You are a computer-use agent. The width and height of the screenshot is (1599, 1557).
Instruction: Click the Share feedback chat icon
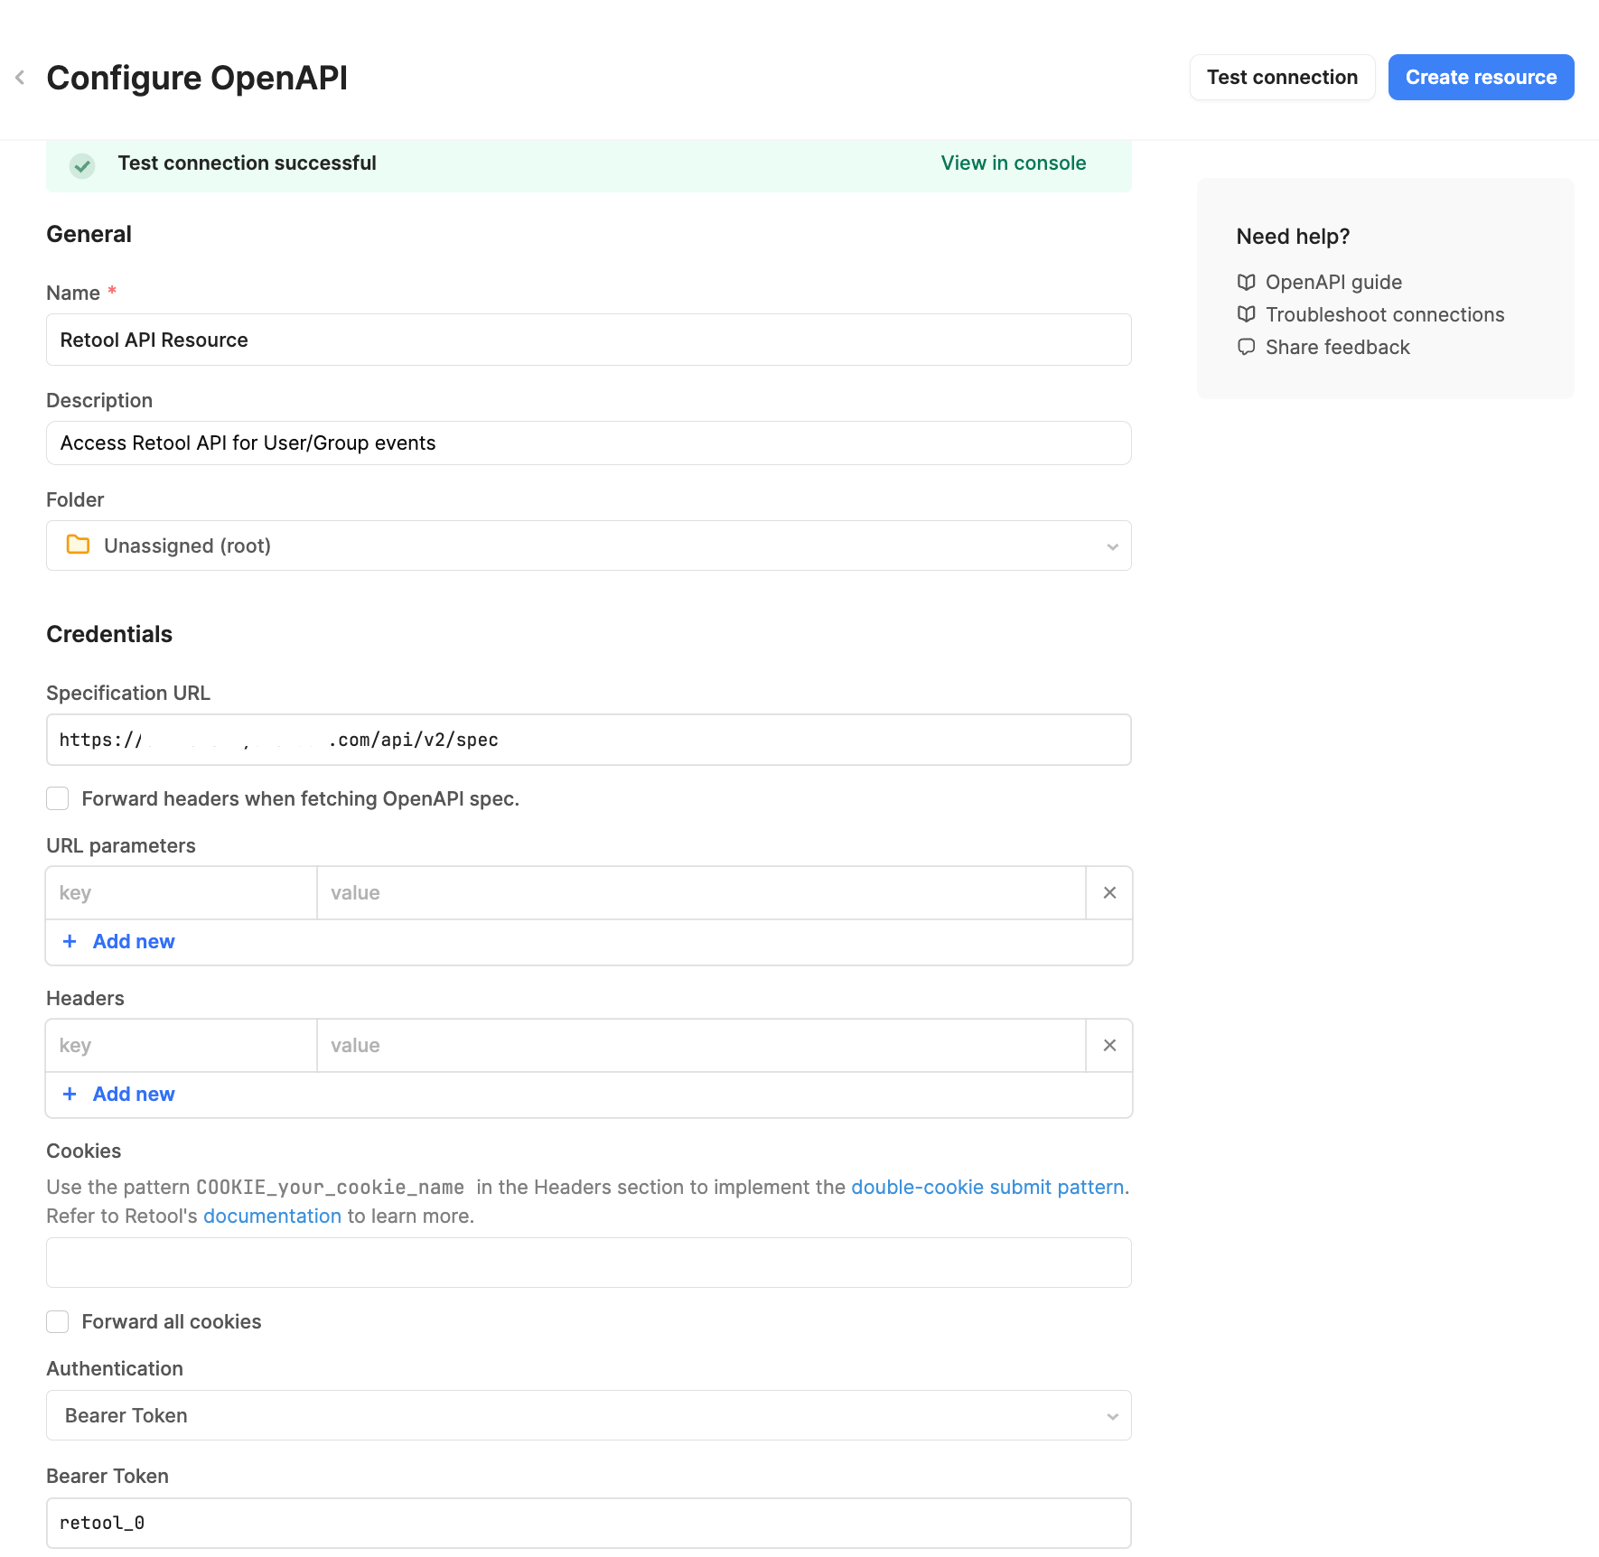pyautogui.click(x=1246, y=347)
